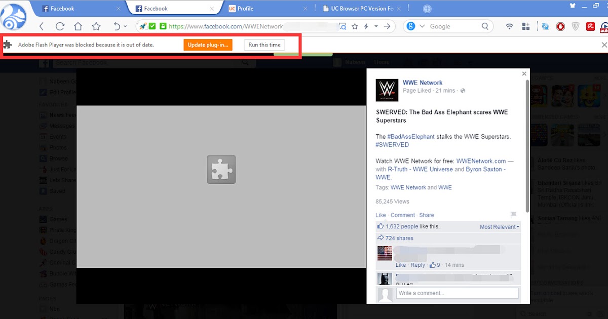Select the second Facebook tab
This screenshot has height=319, width=608.
coord(174,9)
